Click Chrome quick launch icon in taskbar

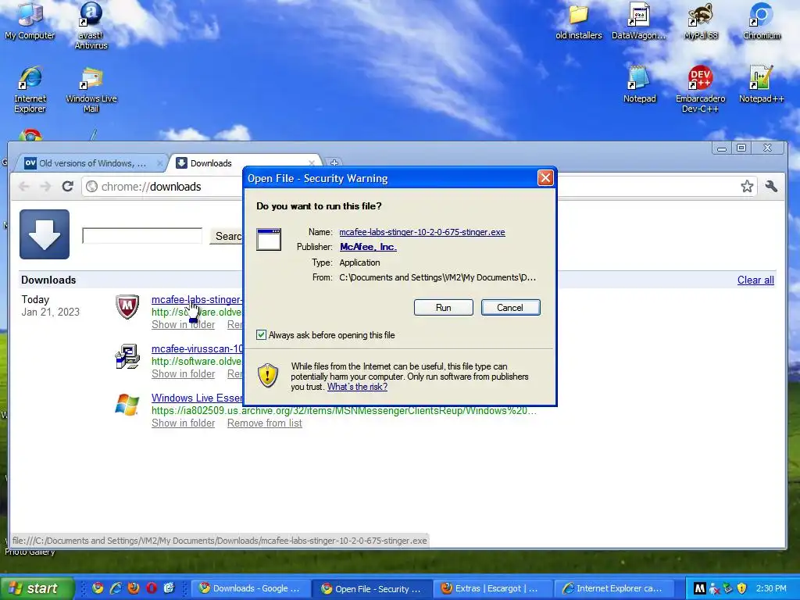click(x=98, y=588)
